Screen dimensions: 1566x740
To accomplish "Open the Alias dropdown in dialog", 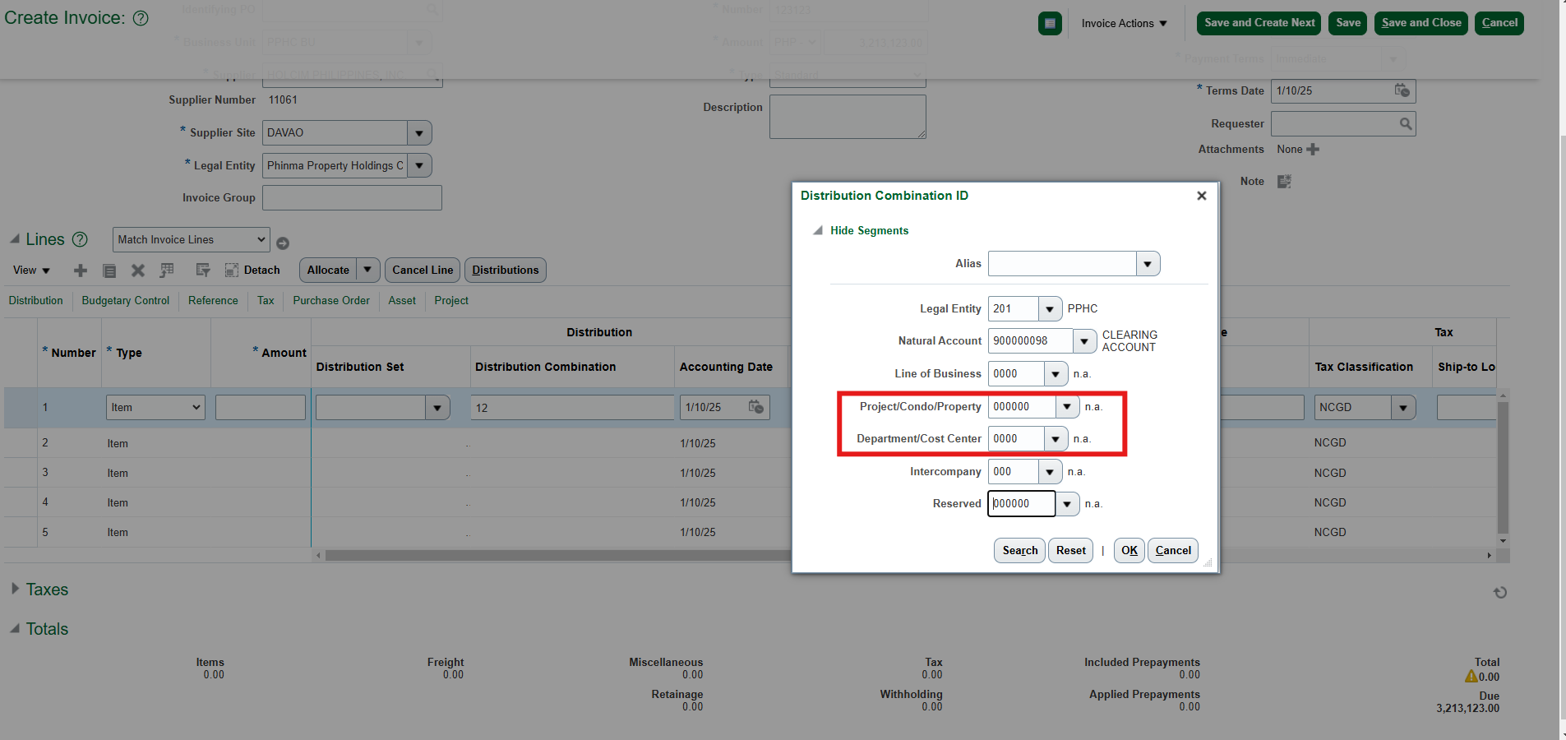I will [x=1148, y=264].
